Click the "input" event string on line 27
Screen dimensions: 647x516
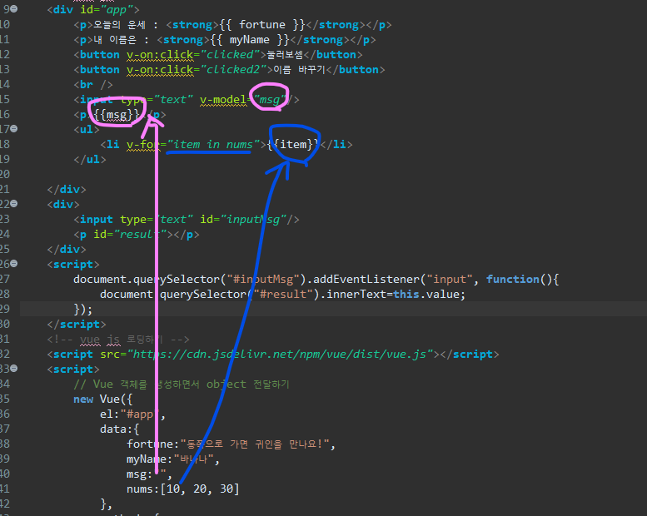click(449, 280)
